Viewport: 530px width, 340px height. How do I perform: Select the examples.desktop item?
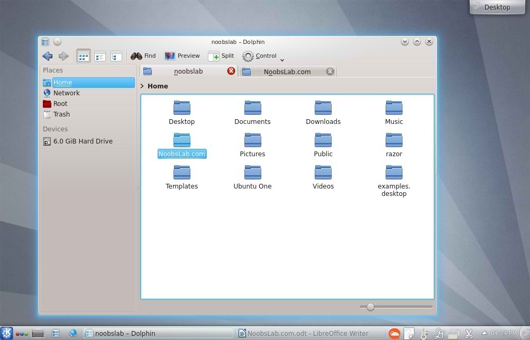click(x=394, y=181)
